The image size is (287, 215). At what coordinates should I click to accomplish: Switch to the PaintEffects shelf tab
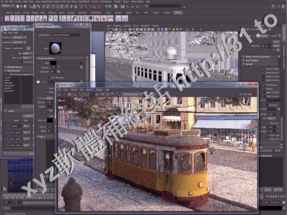pos(96,13)
